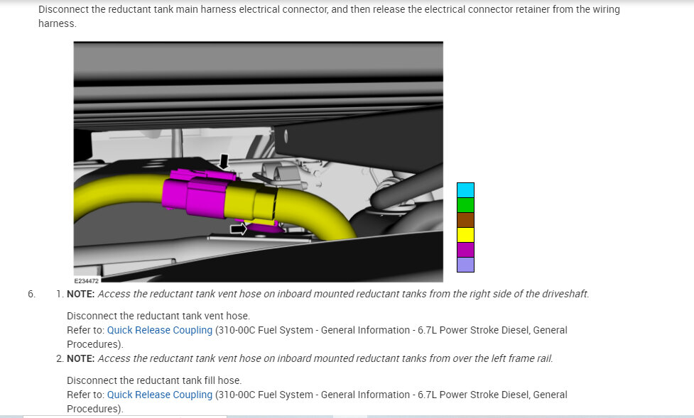This screenshot has height=418, width=694.
Task: Pick the magenta color legend swatch
Action: pos(465,250)
